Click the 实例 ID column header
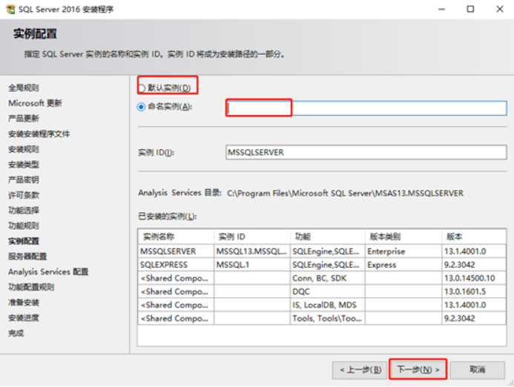 [x=251, y=236]
